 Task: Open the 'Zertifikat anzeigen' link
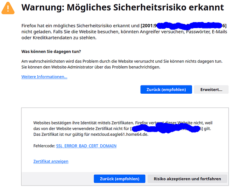click(x=51, y=162)
